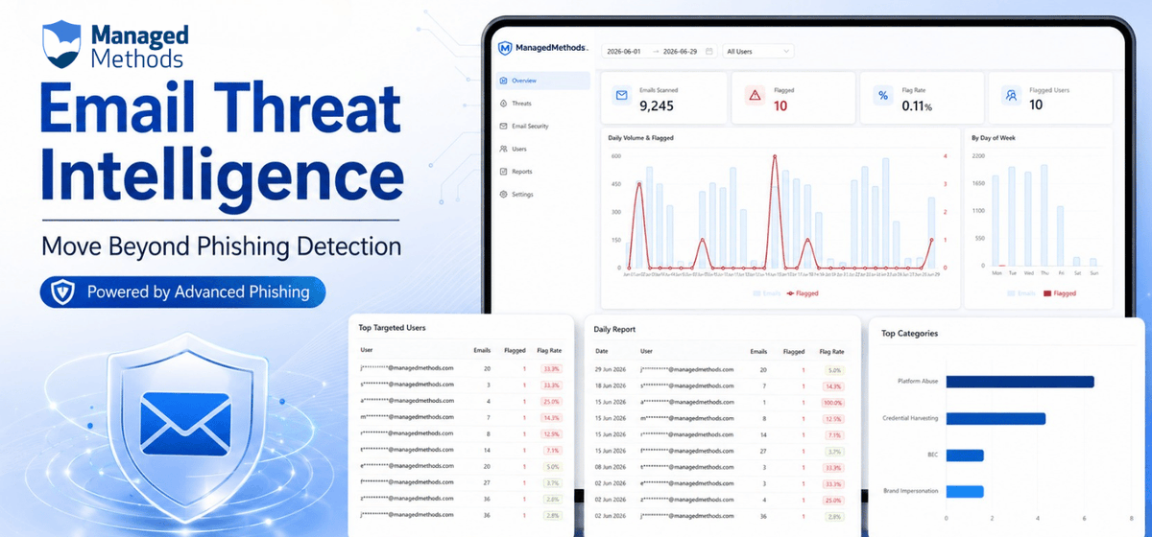Click the Managed Methods banner logo
The height and width of the screenshot is (537, 1152).
(x=115, y=45)
